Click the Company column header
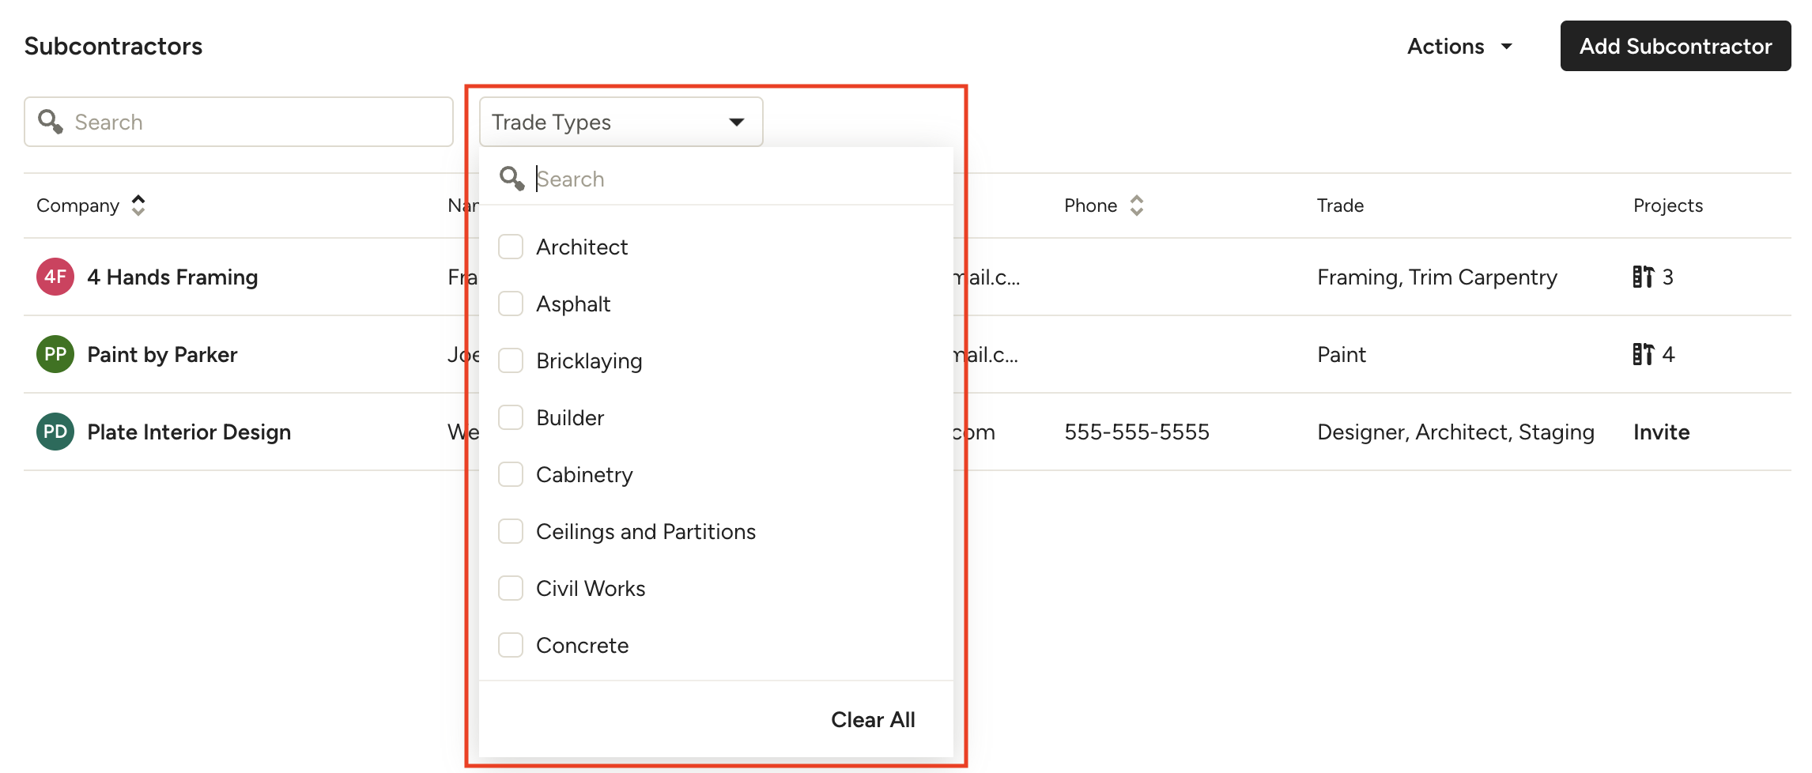The width and height of the screenshot is (1812, 773). 77,206
